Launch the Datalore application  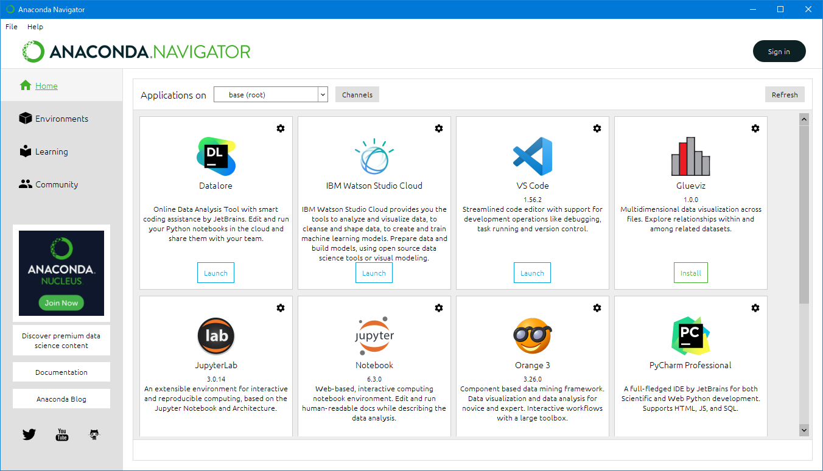(x=215, y=273)
